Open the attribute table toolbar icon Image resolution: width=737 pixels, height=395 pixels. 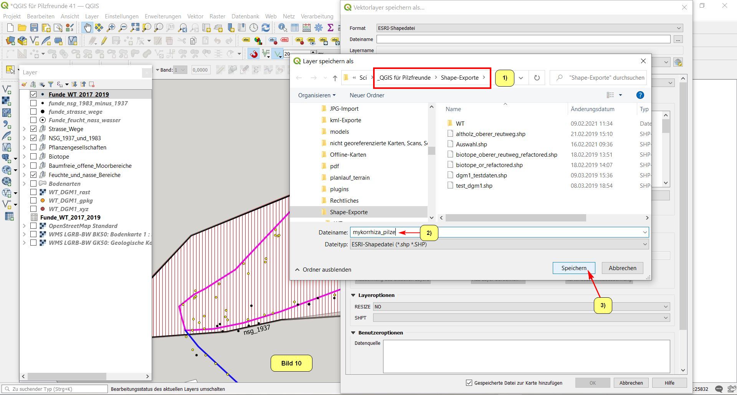click(x=294, y=28)
